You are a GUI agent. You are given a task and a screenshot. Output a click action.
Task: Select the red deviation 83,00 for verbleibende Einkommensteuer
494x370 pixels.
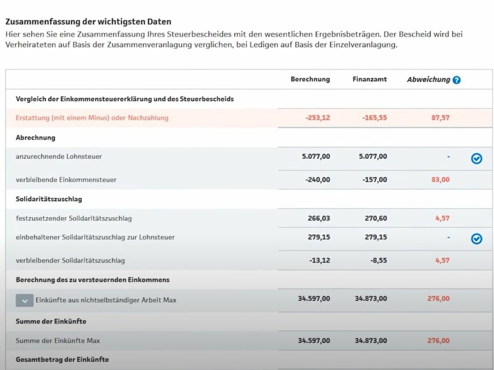tap(442, 180)
